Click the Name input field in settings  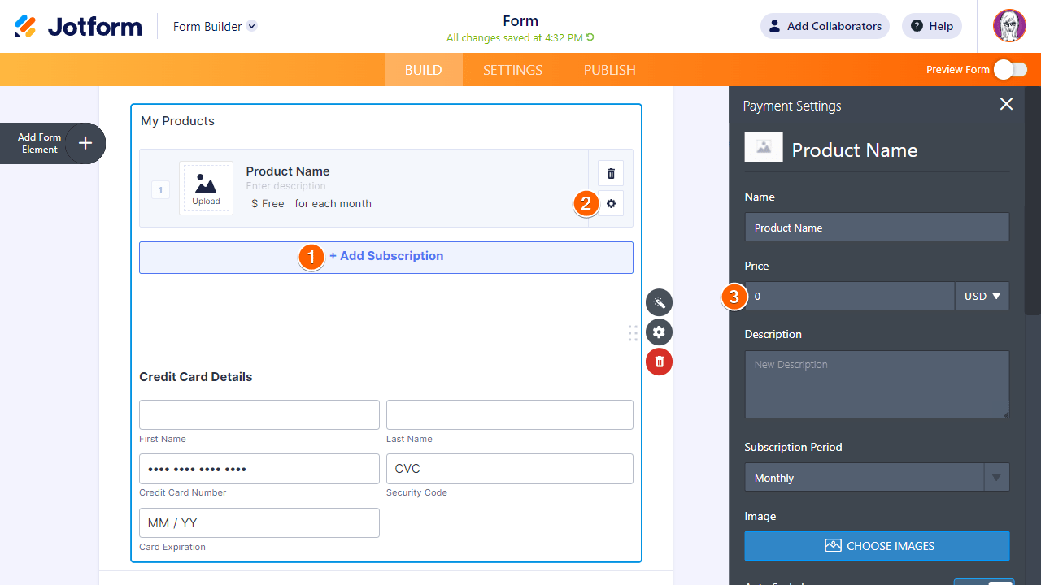877,227
